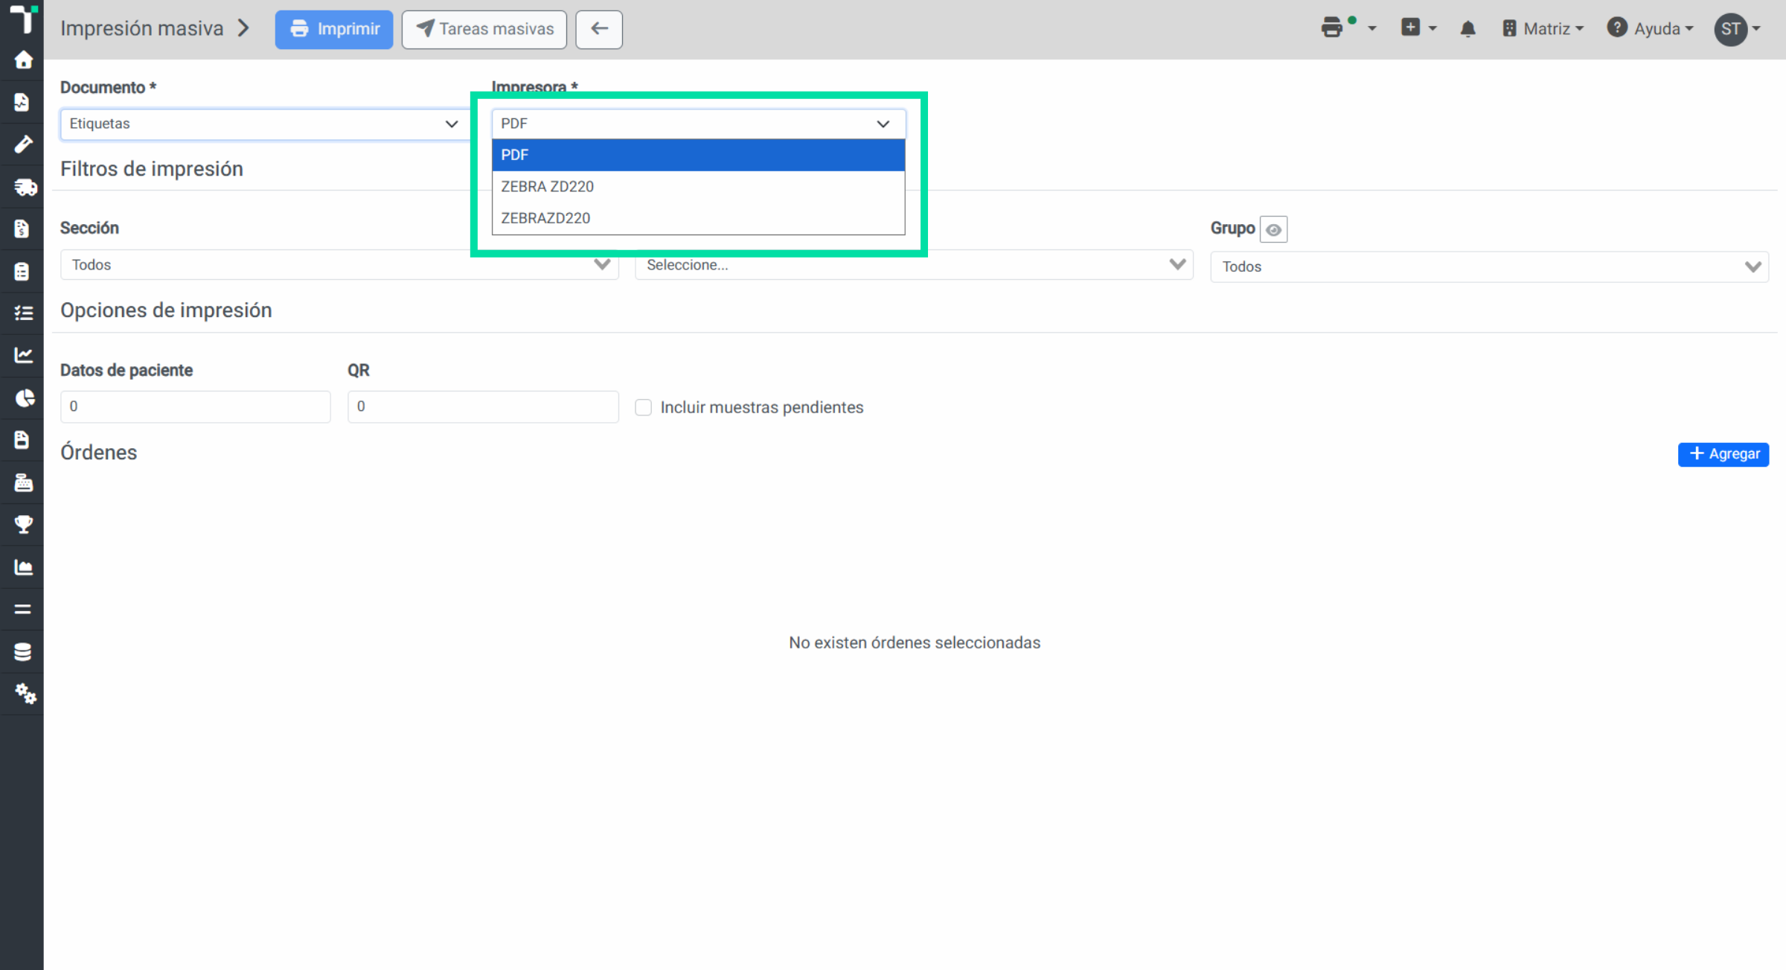The image size is (1786, 970).
Task: Click the Impresión masiva breadcrumb title
Action: 141,28
